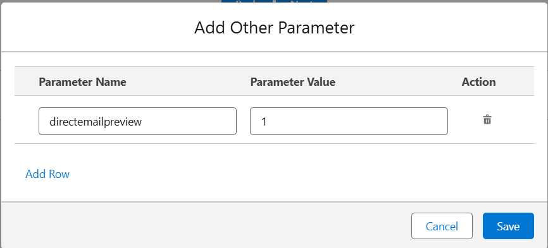Viewport: 548px width, 248px height.
Task: Save the parameter with the Save button
Action: coord(508,226)
